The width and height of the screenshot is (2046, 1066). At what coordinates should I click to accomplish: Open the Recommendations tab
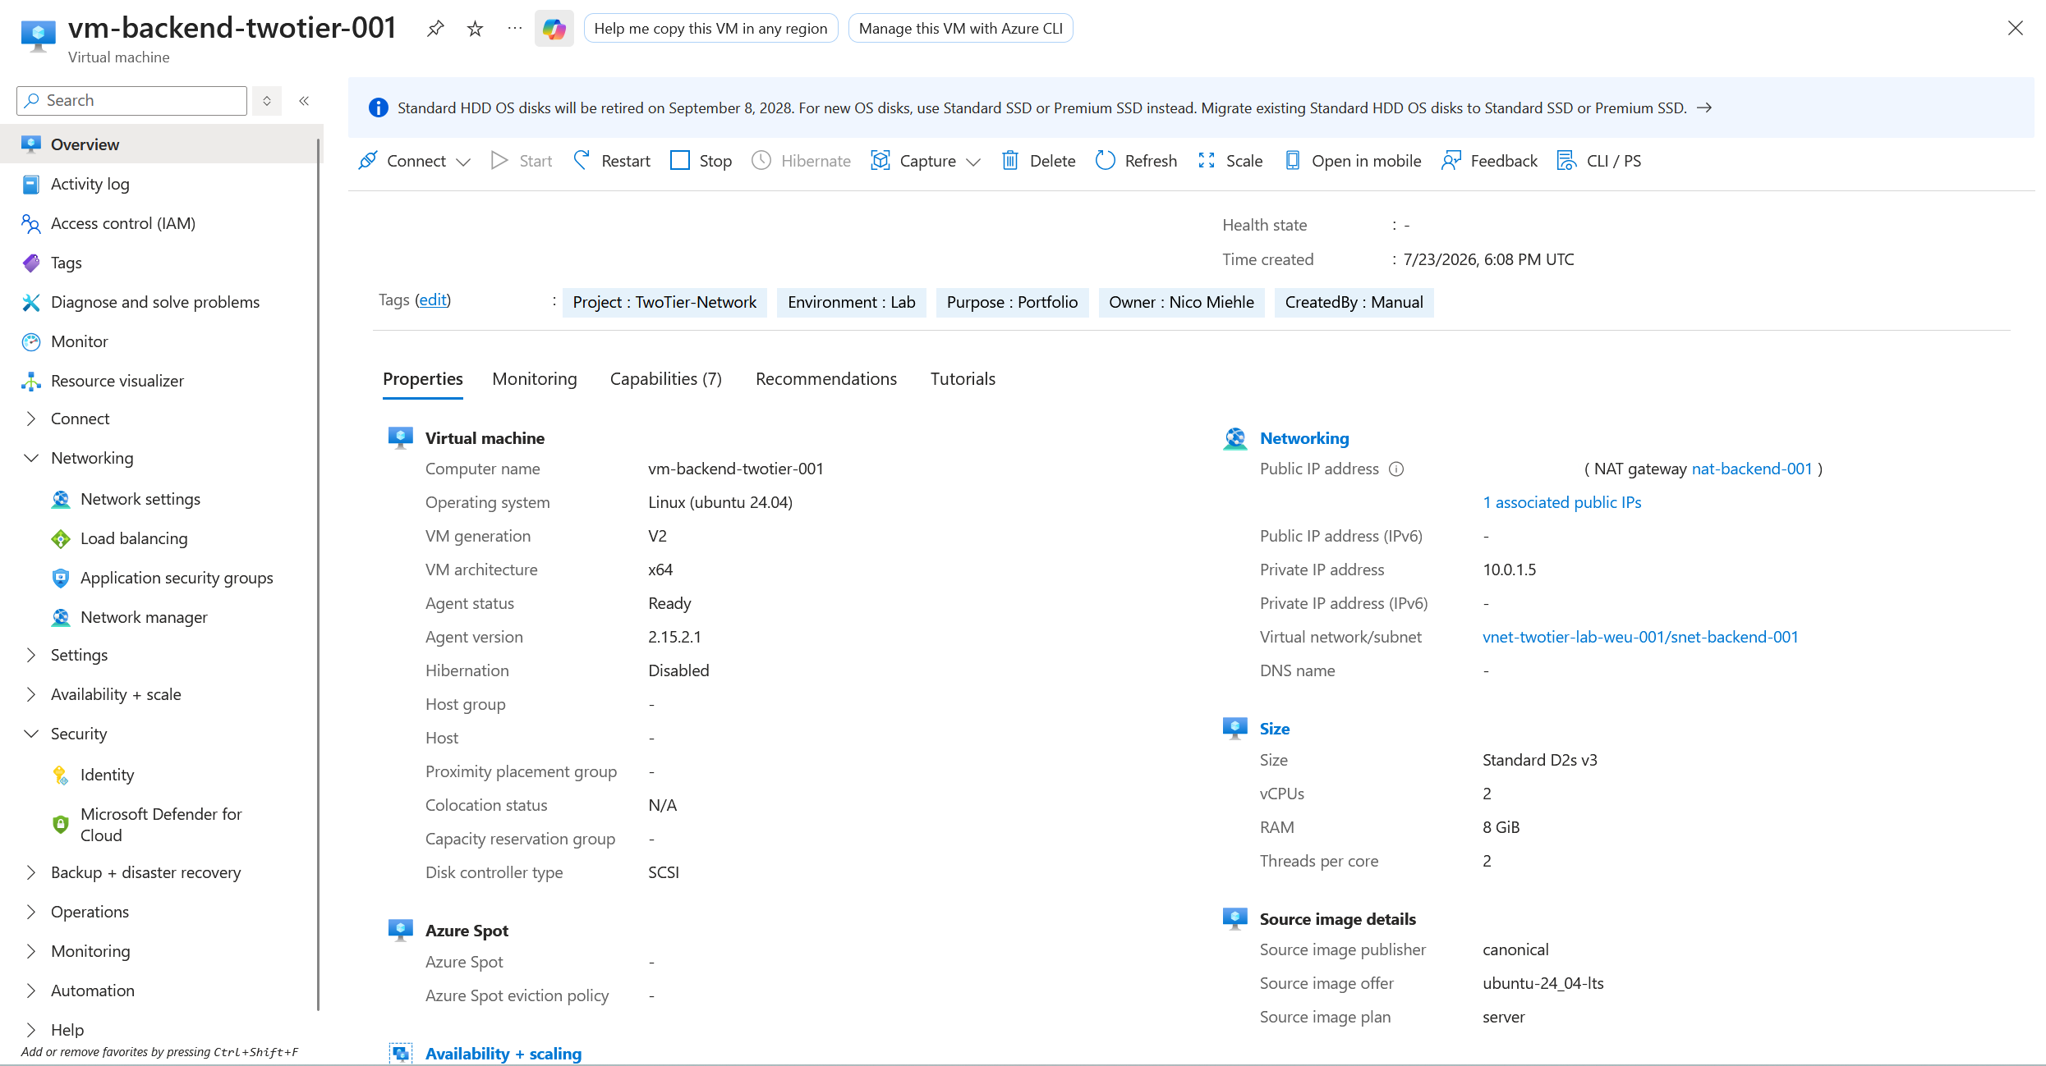pyautogui.click(x=826, y=379)
